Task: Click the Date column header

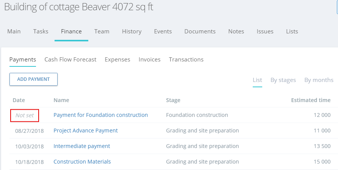Action: [x=19, y=100]
